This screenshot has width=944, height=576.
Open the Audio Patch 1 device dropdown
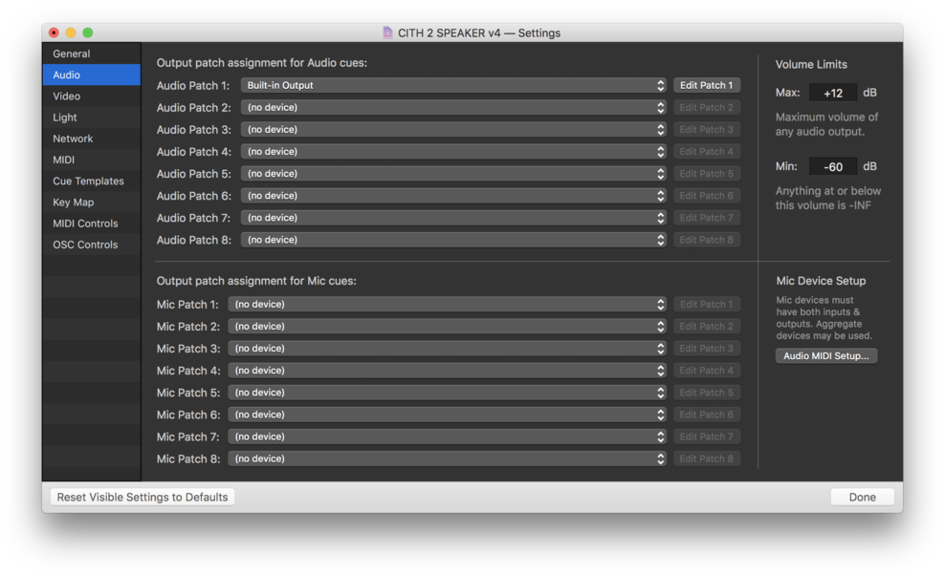(453, 86)
